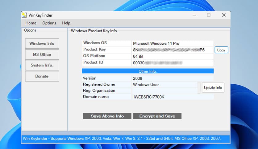Click the '64 Bit' OS Platform value
258x149 pixels.
[x=173, y=56]
